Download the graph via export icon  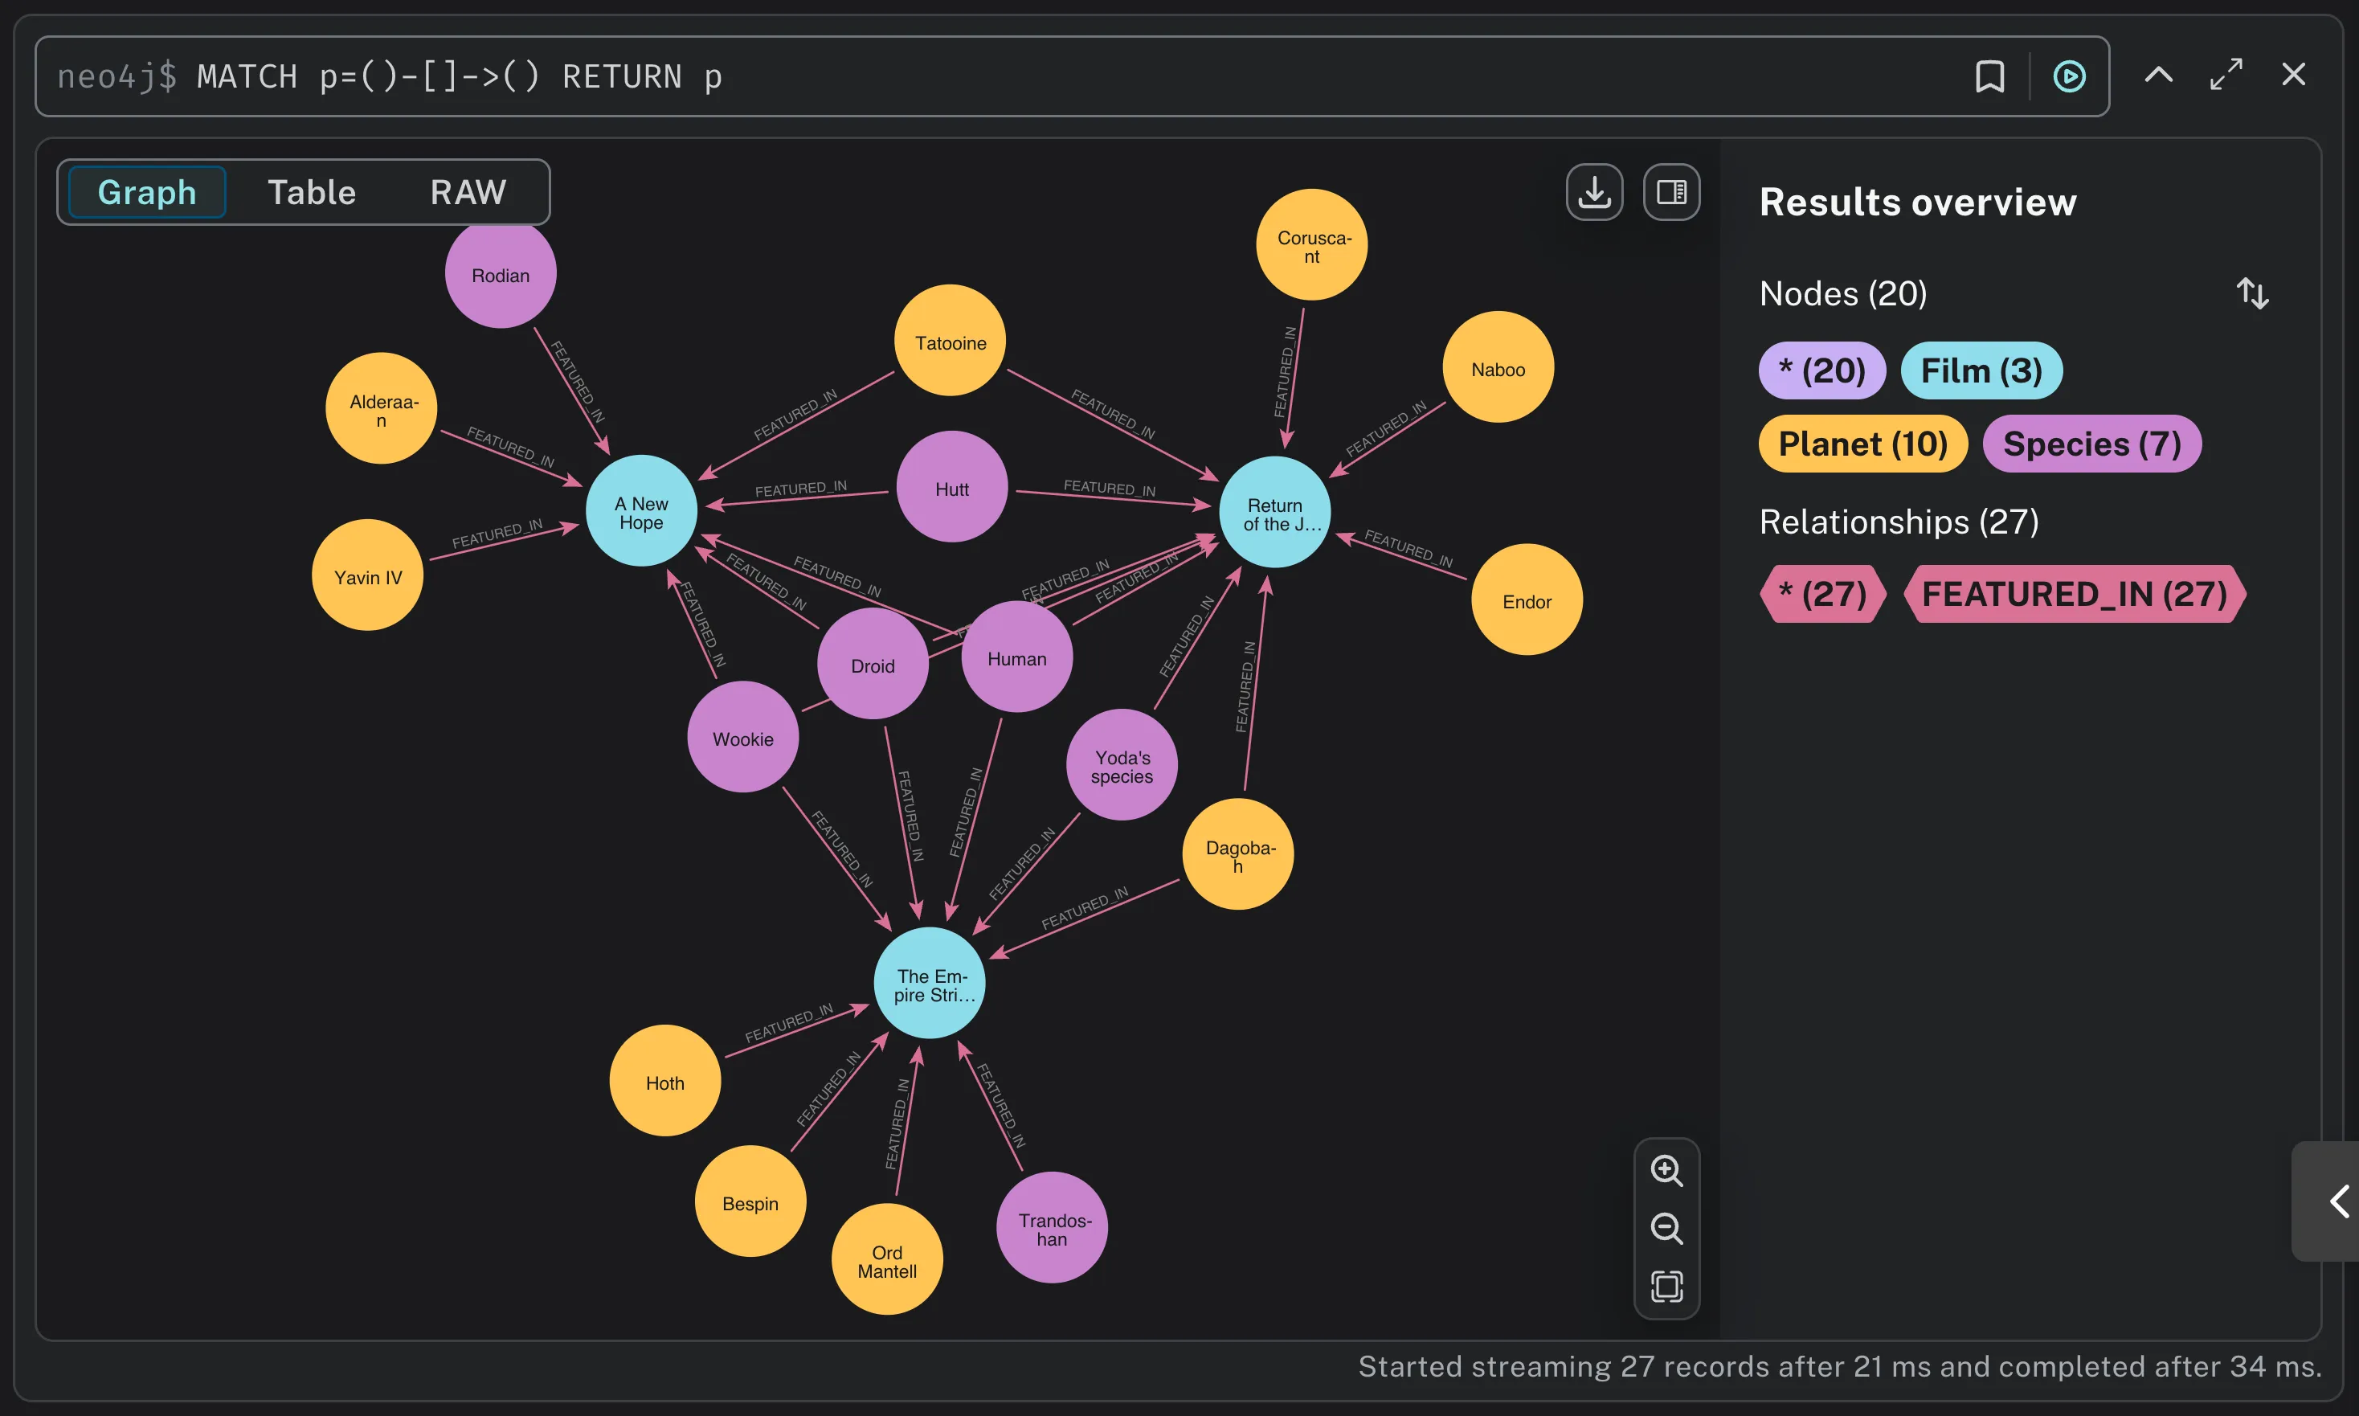1594,192
